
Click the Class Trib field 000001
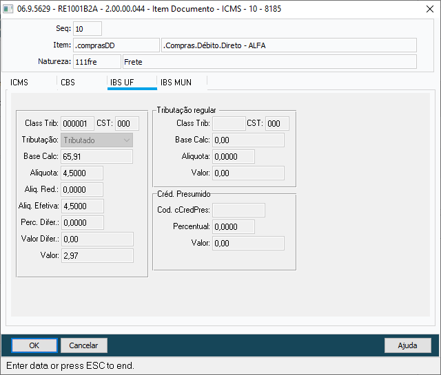click(77, 124)
